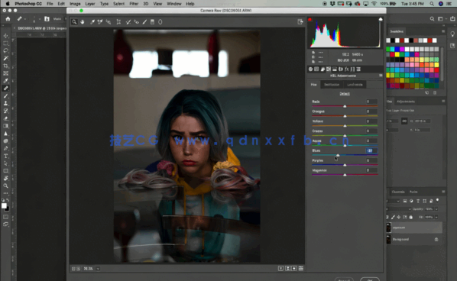Open the Filter menu

point(134,4)
